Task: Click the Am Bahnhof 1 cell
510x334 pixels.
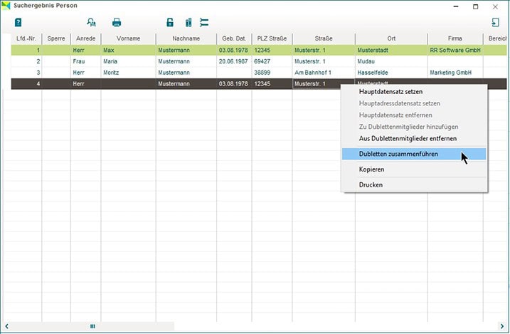Action: pyautogui.click(x=324, y=72)
